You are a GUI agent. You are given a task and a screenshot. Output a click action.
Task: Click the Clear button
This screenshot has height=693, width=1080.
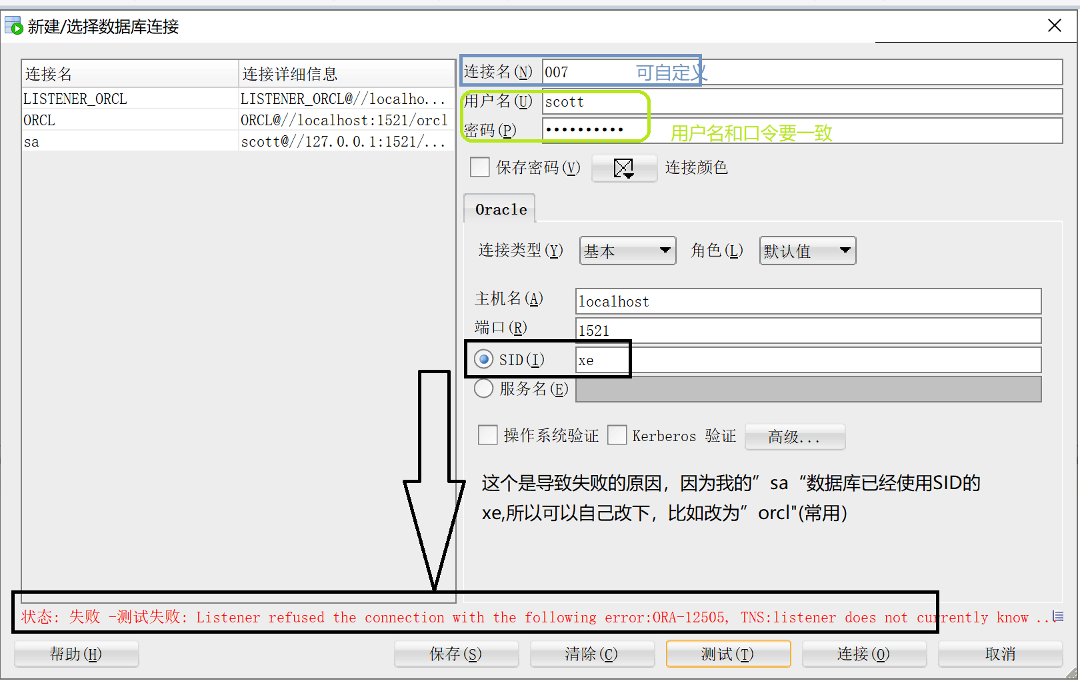pos(592,654)
